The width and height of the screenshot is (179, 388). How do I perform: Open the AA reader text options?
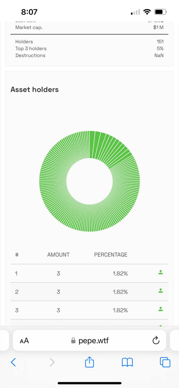(24, 341)
